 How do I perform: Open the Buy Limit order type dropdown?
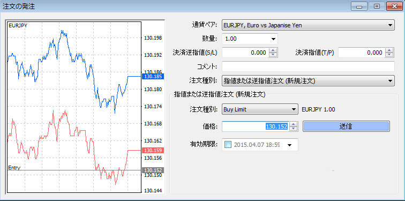tap(260, 109)
